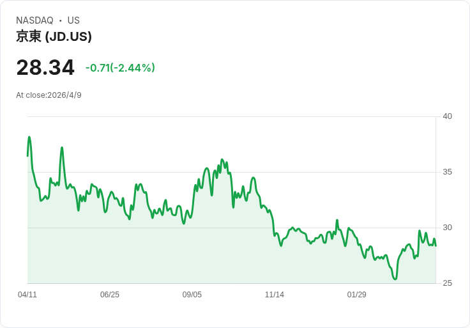Click the At close:2026/4/9 timestamp
The width and height of the screenshot is (470, 328).
click(49, 95)
